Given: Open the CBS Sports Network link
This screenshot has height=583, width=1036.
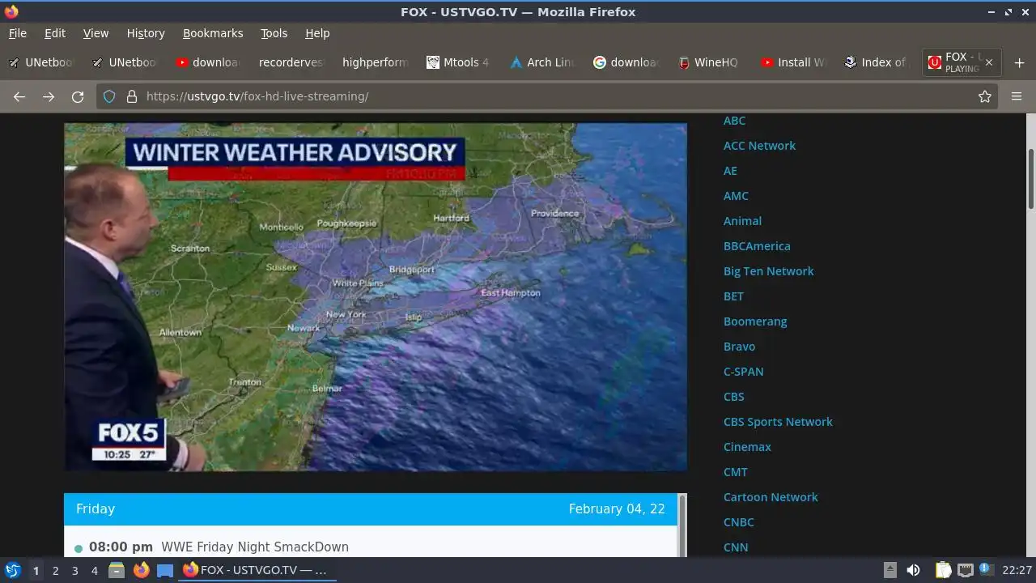Looking at the screenshot, I should click(x=778, y=422).
